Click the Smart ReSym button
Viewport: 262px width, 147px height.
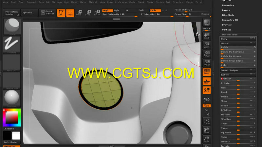238,71
